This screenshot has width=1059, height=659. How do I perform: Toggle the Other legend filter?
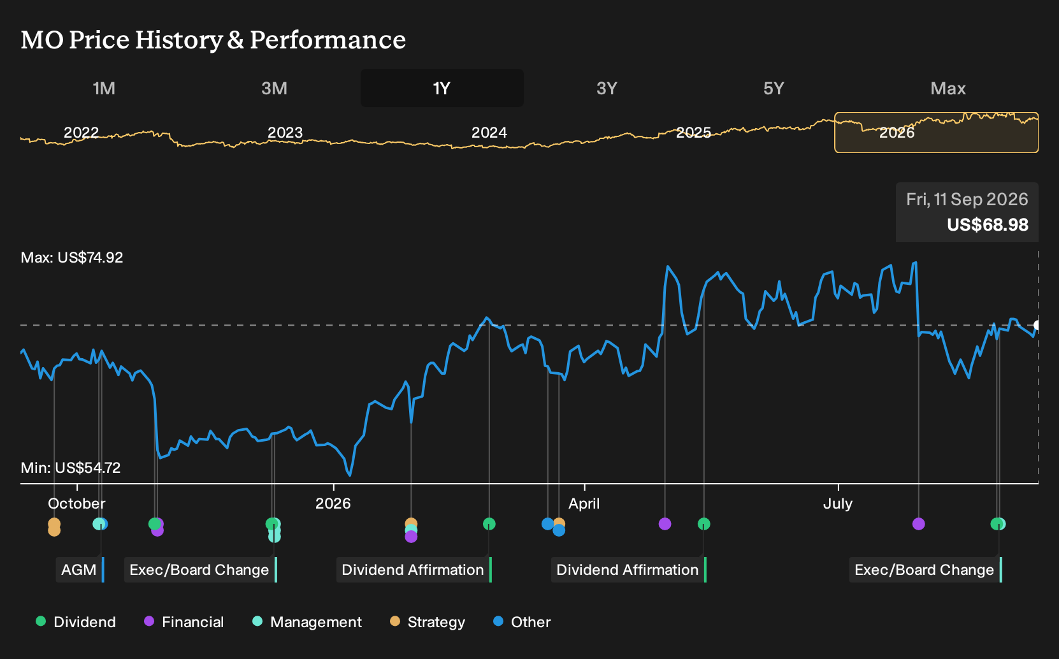pos(522,622)
